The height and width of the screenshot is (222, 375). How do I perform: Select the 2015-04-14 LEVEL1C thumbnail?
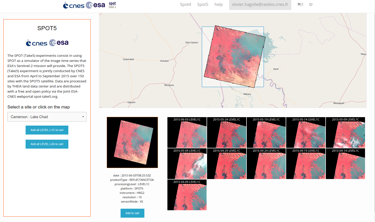345,164
